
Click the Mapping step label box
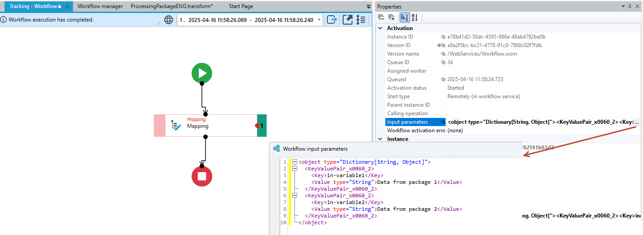click(211, 126)
